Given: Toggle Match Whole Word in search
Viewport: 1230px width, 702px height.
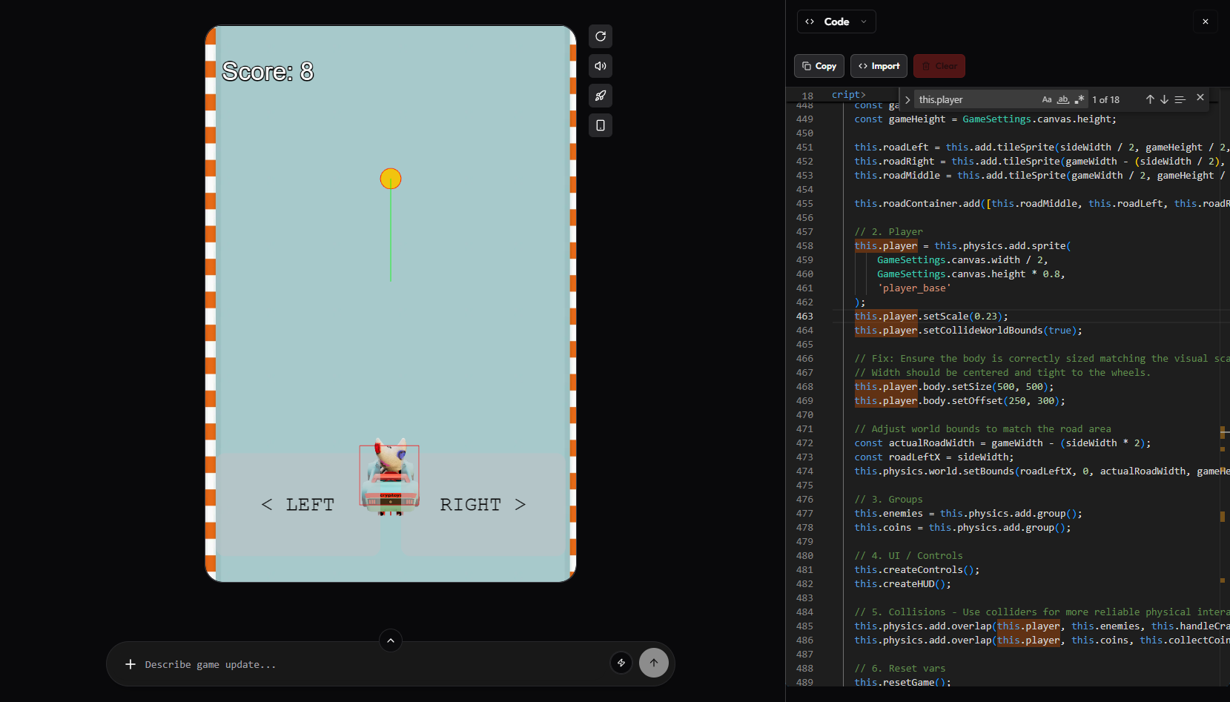Looking at the screenshot, I should pyautogui.click(x=1062, y=99).
